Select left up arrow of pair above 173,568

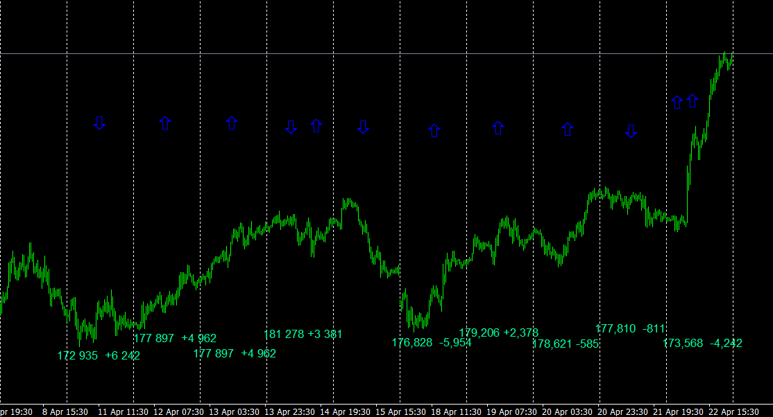click(x=677, y=102)
